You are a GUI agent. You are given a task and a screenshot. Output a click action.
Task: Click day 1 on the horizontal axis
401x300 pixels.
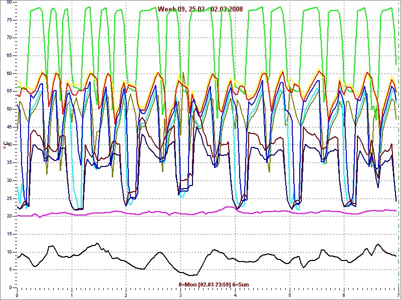point(72,295)
